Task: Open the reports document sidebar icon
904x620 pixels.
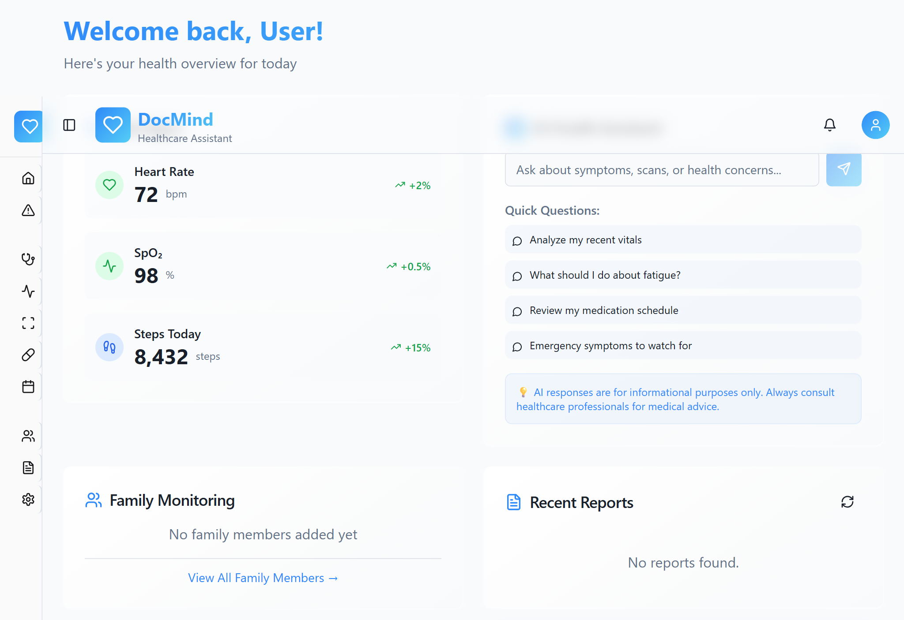Action: 28,468
